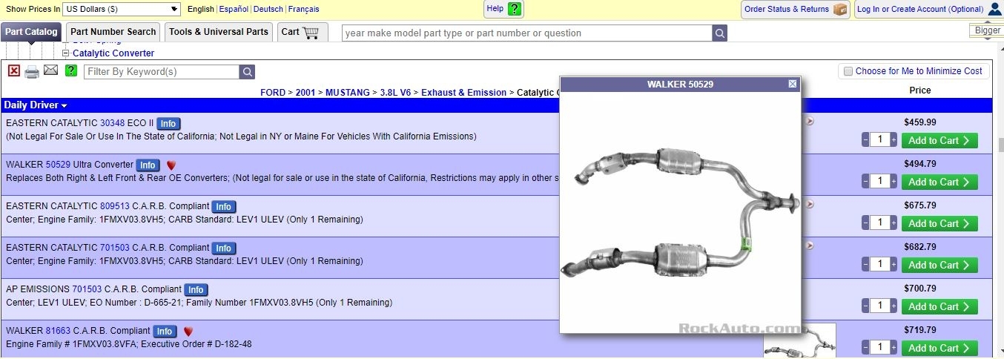Click the 3.8L V6 breadcrumb link
1004x359 pixels.
pos(395,93)
